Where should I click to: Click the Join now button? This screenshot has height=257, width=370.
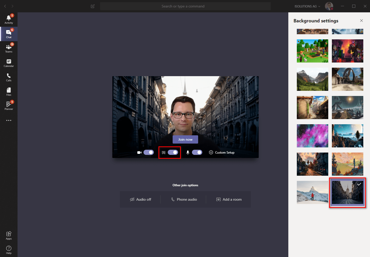185,139
